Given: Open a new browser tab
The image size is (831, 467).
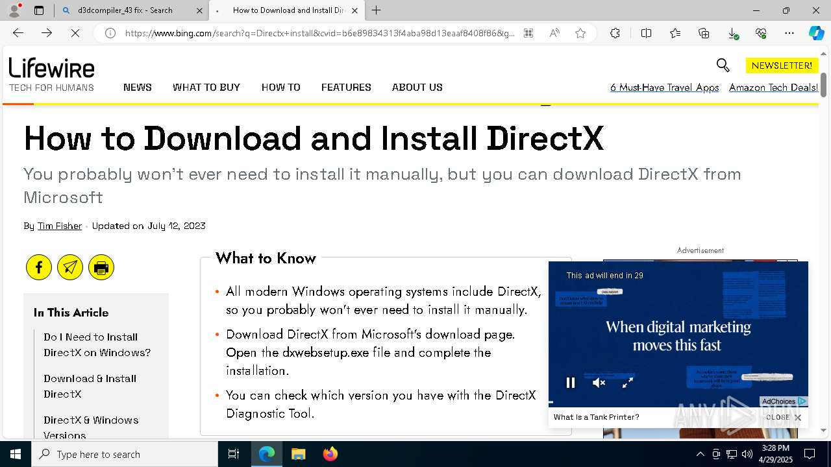Looking at the screenshot, I should pos(376,10).
